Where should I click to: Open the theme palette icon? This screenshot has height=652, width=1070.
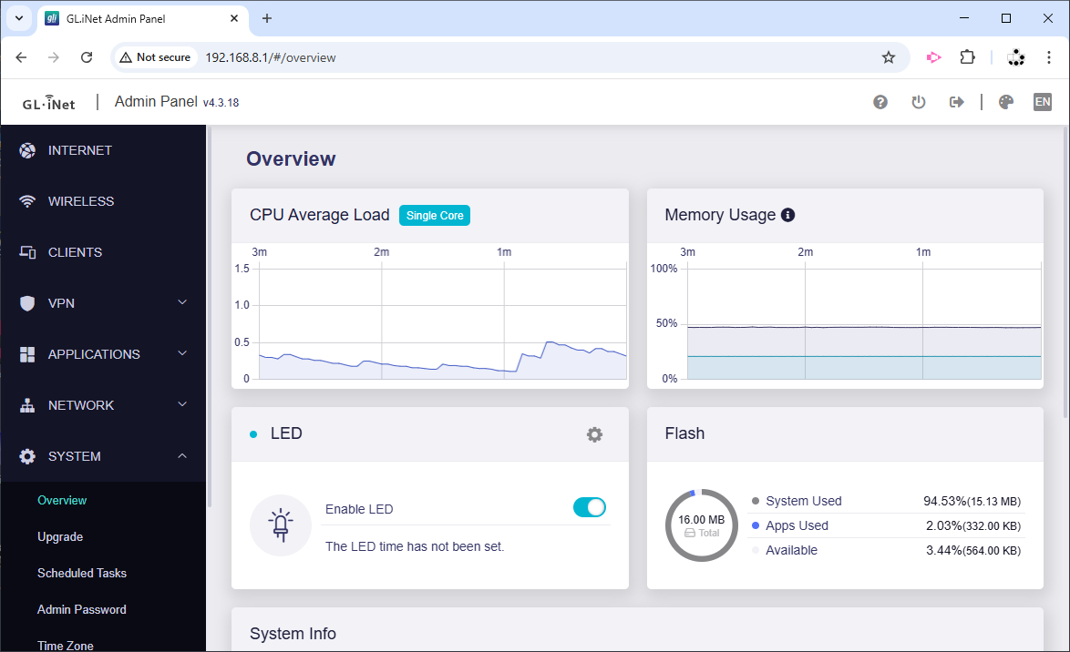pos(1006,102)
